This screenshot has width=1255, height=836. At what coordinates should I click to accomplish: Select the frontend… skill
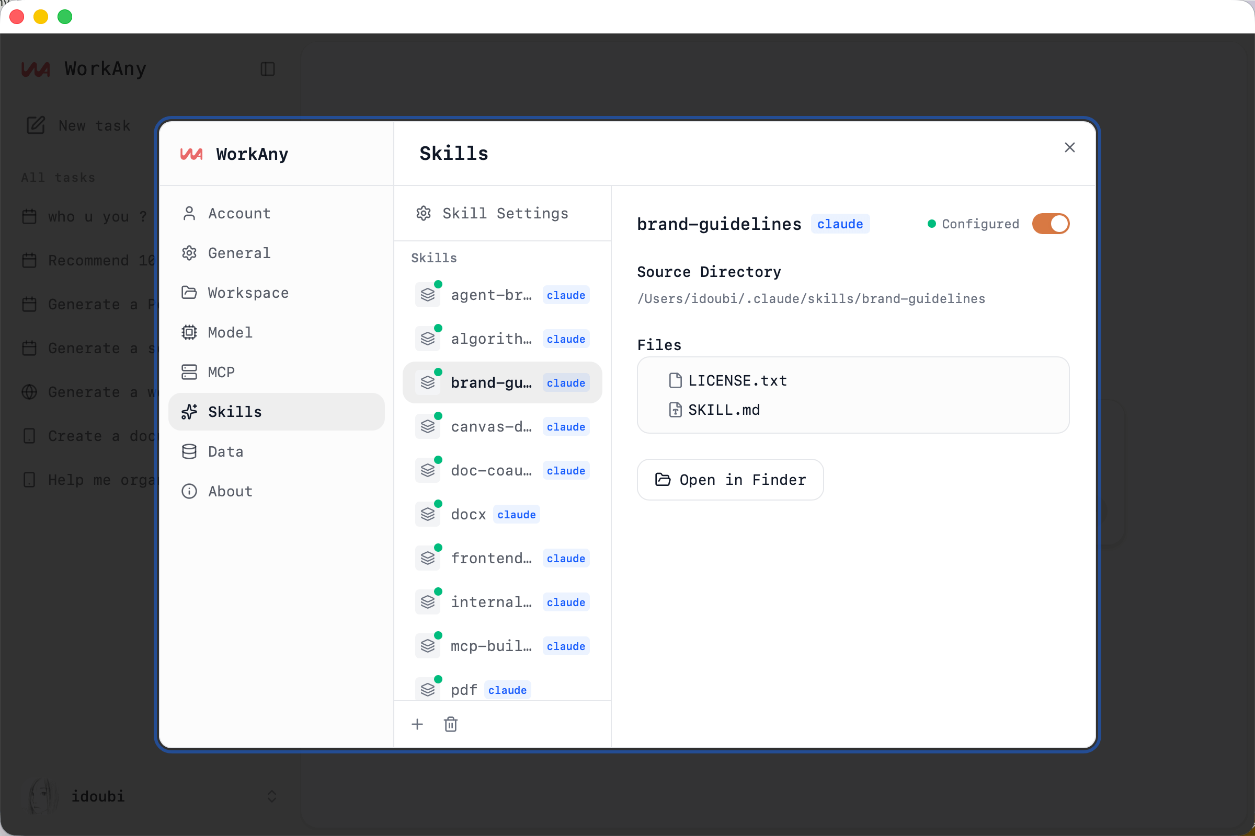tap(502, 558)
